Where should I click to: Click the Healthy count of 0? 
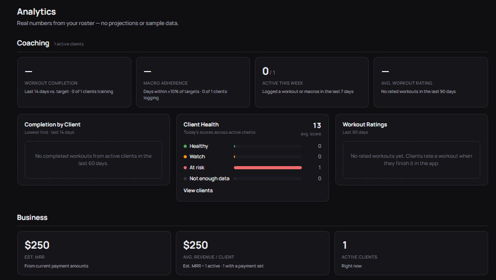coord(320,146)
